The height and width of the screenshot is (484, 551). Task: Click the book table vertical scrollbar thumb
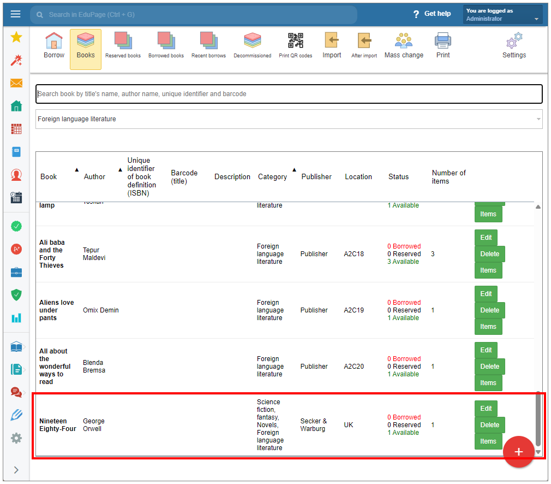click(538, 418)
